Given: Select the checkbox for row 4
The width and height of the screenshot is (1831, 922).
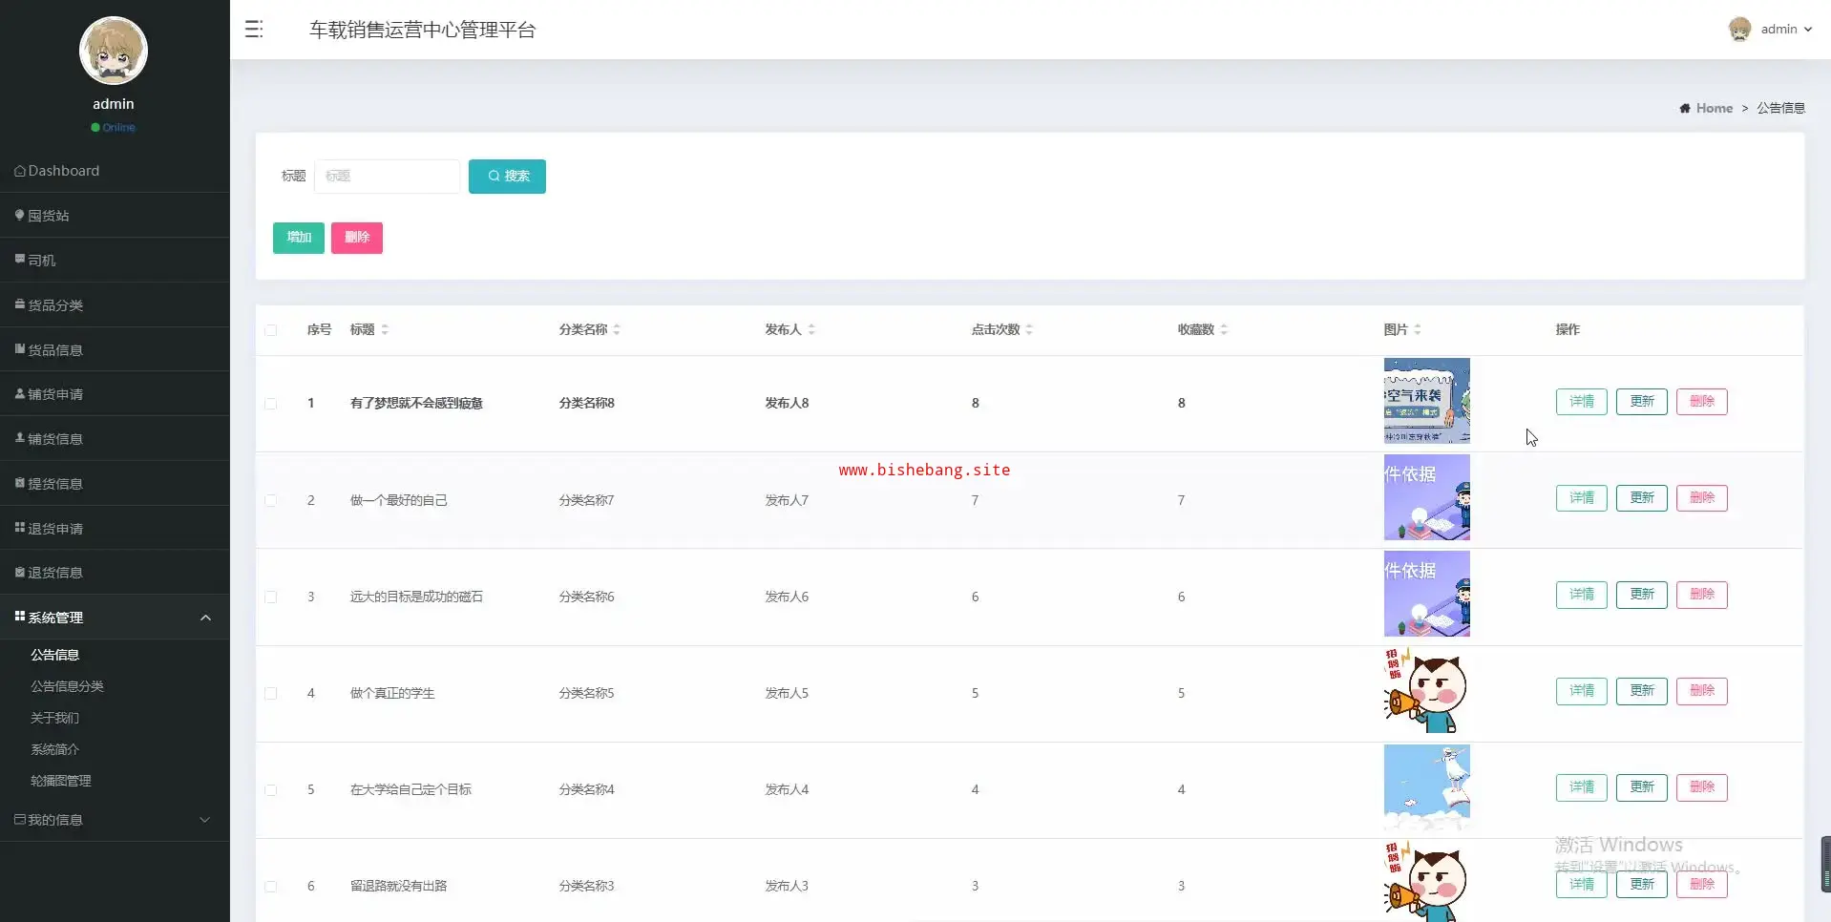Looking at the screenshot, I should pos(271,694).
